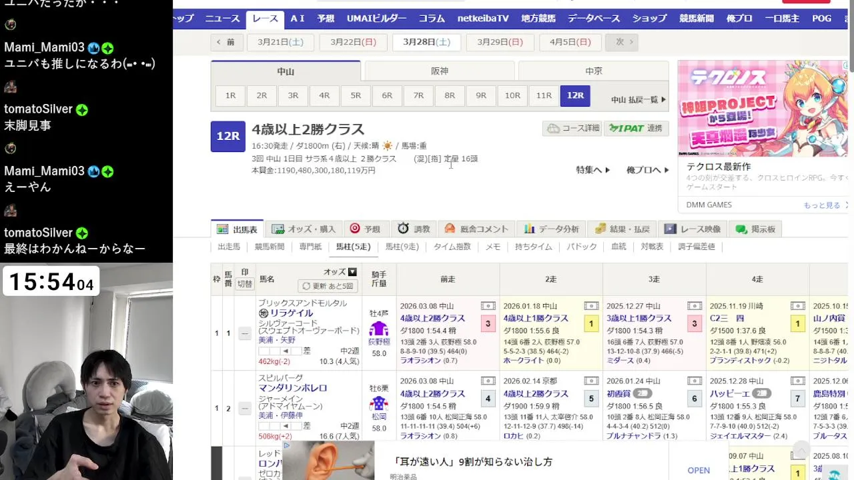The image size is (854, 480).
Task: Open UMAIビルダー in top navigation
Action: [x=376, y=19]
